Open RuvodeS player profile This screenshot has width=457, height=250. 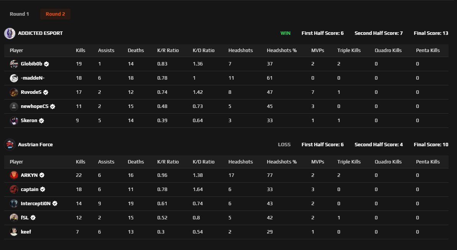click(x=31, y=92)
